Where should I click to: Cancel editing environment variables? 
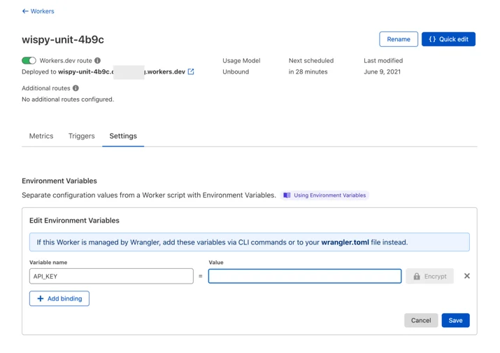(421, 320)
